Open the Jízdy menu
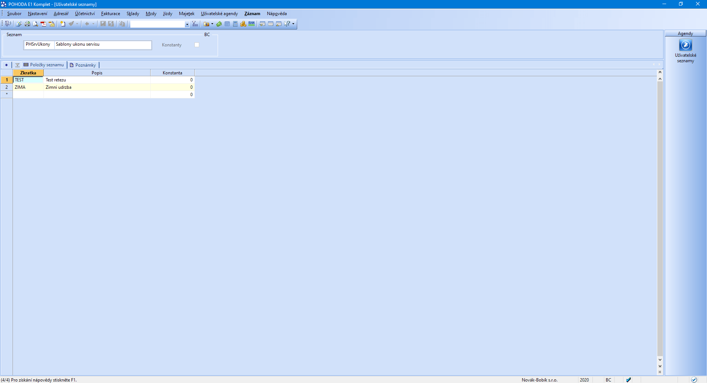Screen dimensions: 707x383 pos(168,14)
